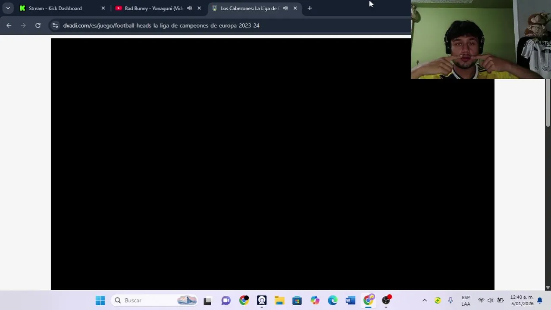Open the purple video chat app in taskbar
This screenshot has width=551, height=310.
(226, 301)
